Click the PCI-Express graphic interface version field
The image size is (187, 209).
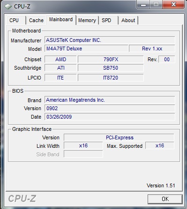tap(119, 137)
